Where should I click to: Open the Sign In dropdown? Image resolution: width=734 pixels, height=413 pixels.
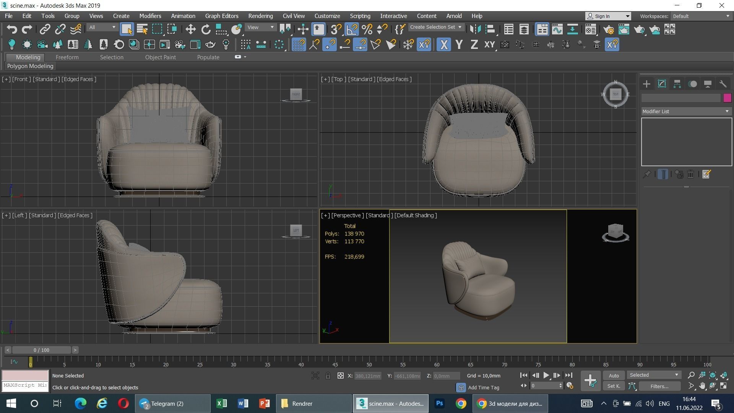[x=608, y=16]
